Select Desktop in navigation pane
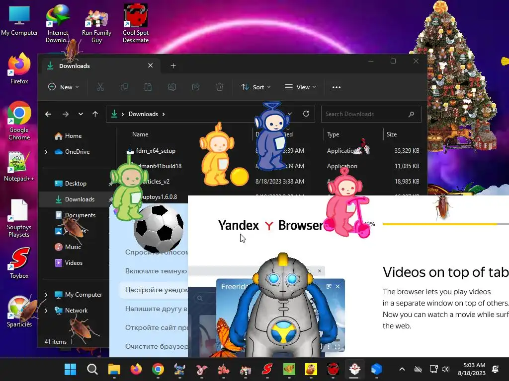This screenshot has width=509, height=381. 71,184
